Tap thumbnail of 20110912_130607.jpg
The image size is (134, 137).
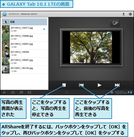pos(6,61)
